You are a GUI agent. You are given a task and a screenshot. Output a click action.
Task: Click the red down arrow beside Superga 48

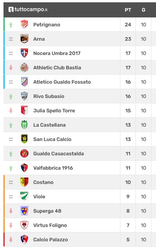pyautogui.click(x=11, y=211)
